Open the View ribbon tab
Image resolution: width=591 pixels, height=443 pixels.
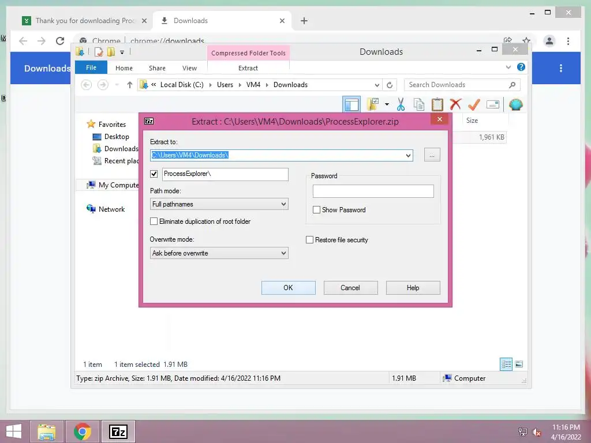[189, 68]
